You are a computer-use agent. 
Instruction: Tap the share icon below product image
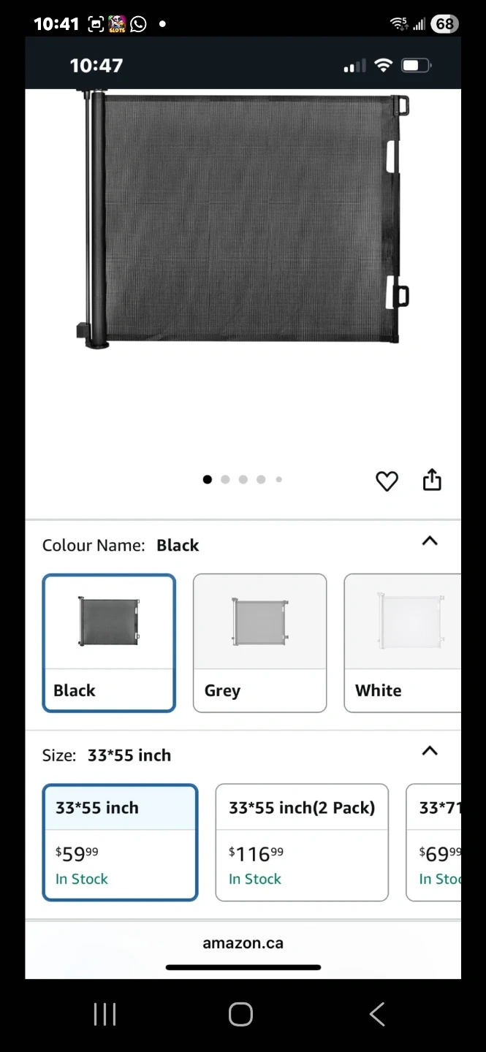[432, 480]
